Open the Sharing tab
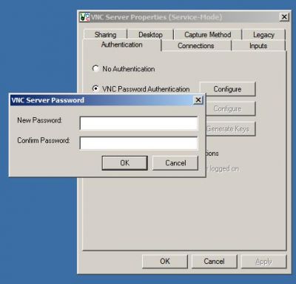This screenshot has height=284, width=296. [105, 35]
